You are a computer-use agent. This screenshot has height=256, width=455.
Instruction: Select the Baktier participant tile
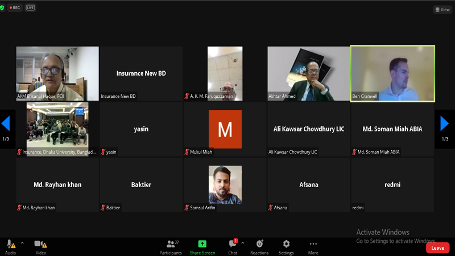[141, 185]
